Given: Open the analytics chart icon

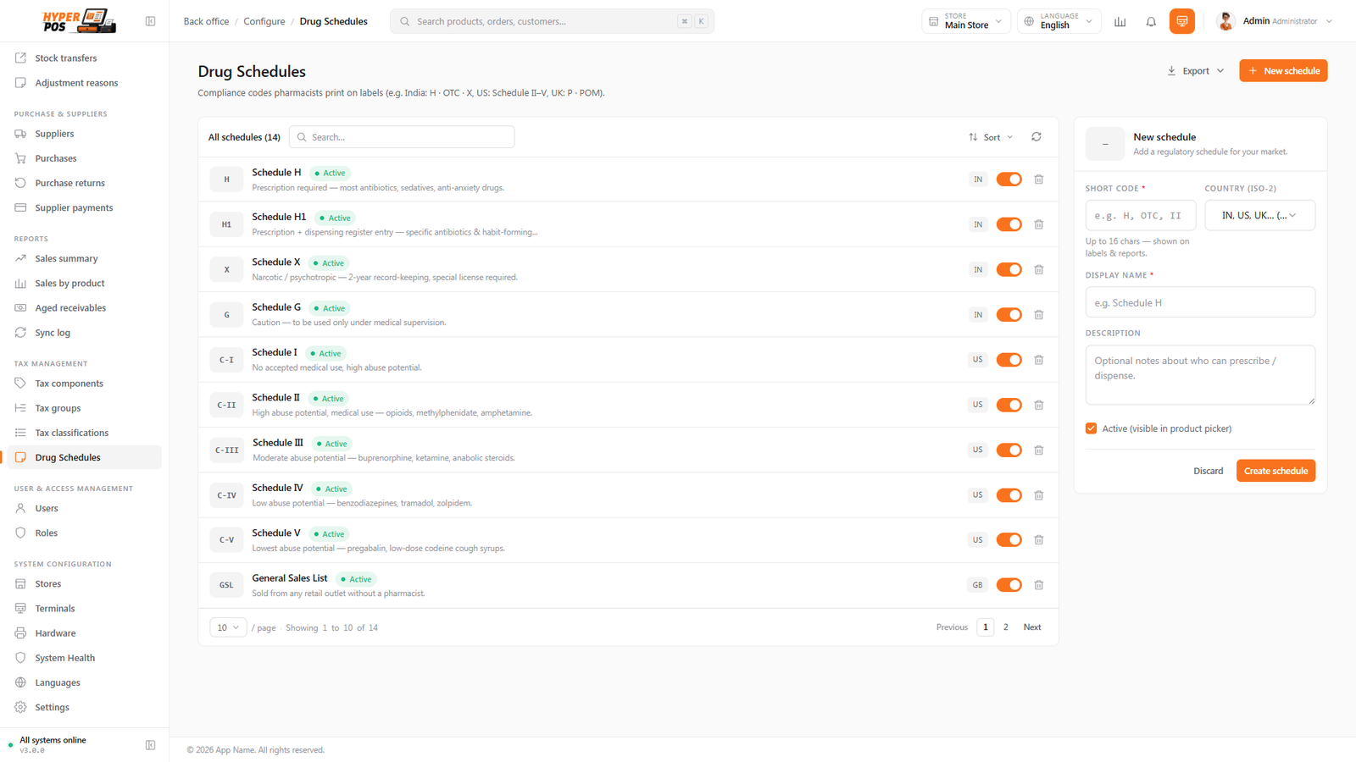Looking at the screenshot, I should pyautogui.click(x=1120, y=21).
